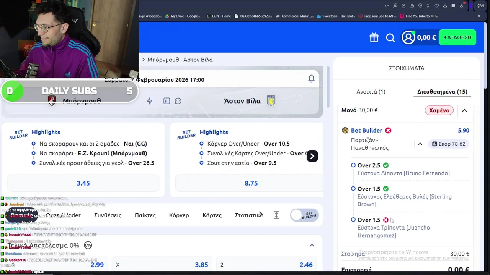Click the browser edit note icon
This screenshot has height=275, width=490.
403,6
